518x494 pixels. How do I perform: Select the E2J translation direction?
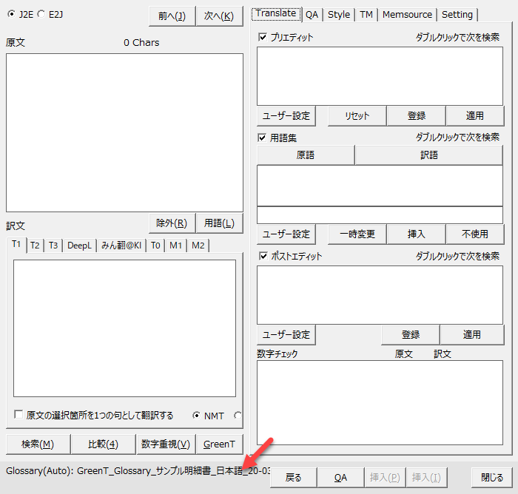coord(41,14)
